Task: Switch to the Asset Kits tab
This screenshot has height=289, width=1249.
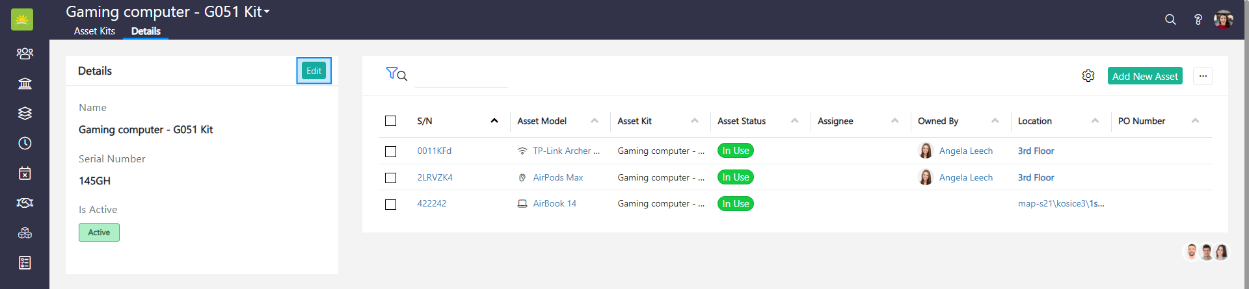Action: 94,31
